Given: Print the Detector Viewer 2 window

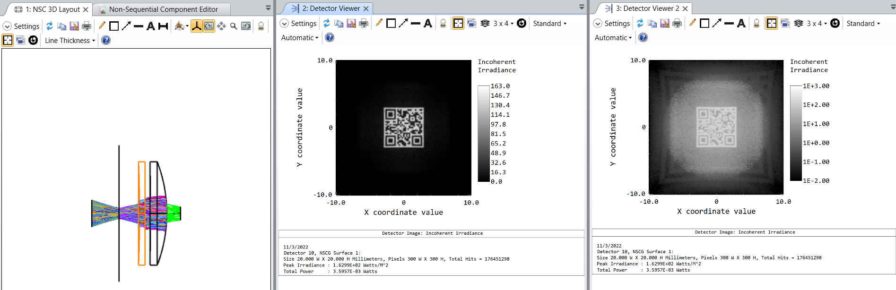Looking at the screenshot, I should (x=677, y=23).
